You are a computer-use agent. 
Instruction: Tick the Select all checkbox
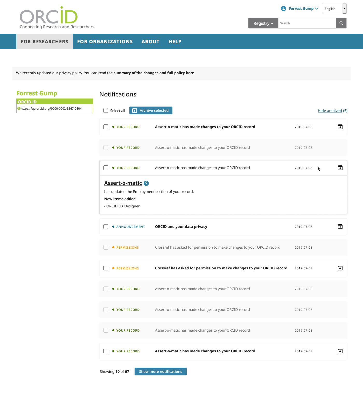106,110
